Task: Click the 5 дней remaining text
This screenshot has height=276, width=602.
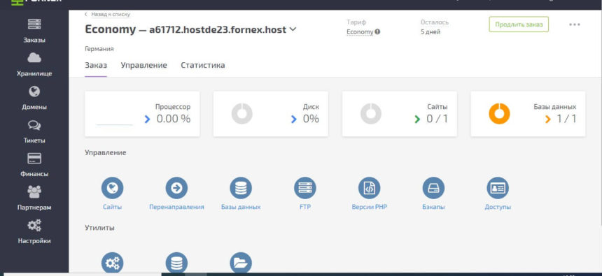Action: click(x=430, y=32)
